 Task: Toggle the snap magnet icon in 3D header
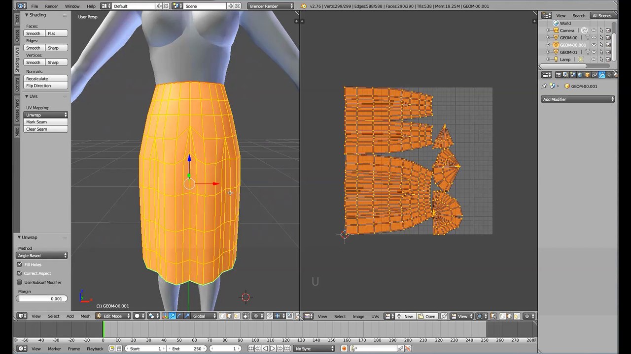pyautogui.click(x=269, y=316)
